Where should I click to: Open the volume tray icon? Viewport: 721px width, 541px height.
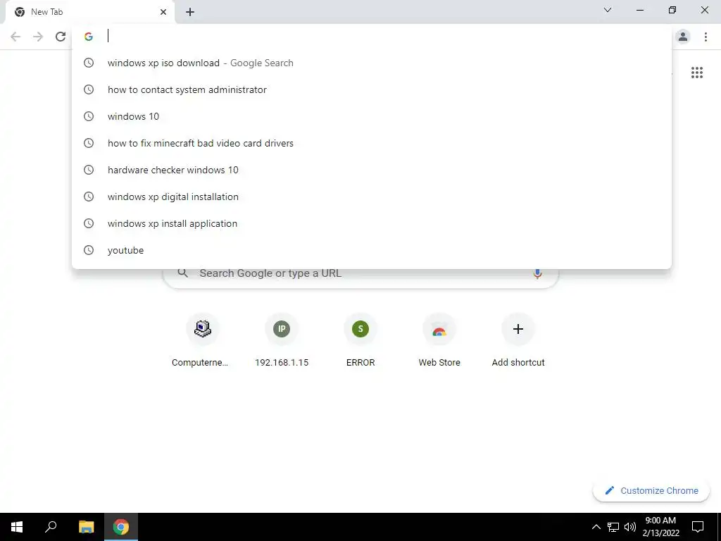point(630,527)
